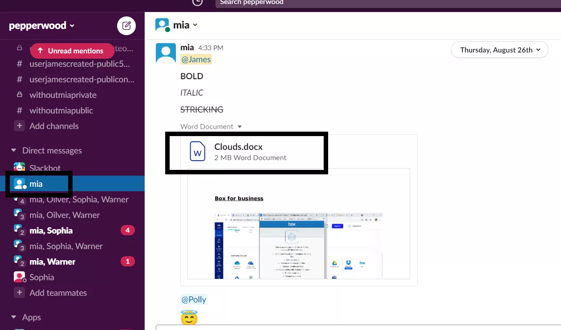The width and height of the screenshot is (561, 330).
Task: Click the Clouds.docx preview thumbnail
Action: 299,224
